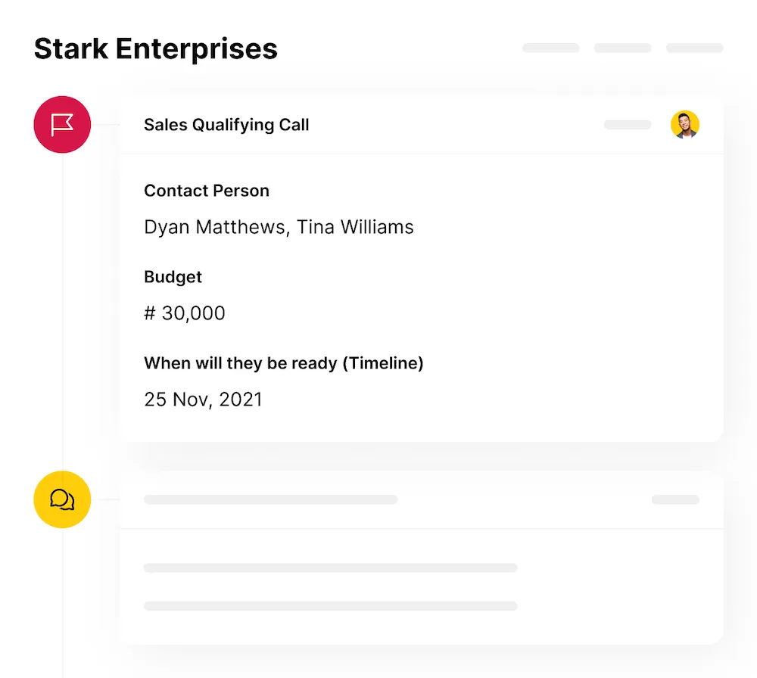This screenshot has height=678, width=757.
Task: Expand the Contact Person field
Action: [207, 191]
